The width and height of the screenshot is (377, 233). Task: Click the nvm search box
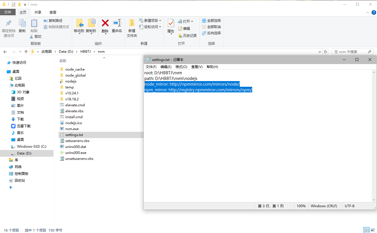click(350, 52)
